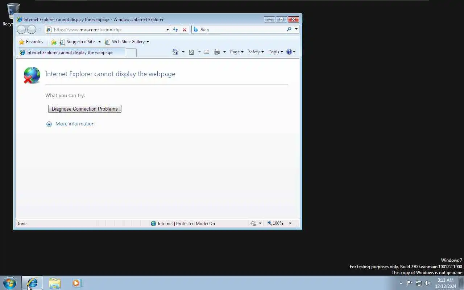This screenshot has width=464, height=290.
Task: Click the Refresh page icon
Action: point(175,30)
